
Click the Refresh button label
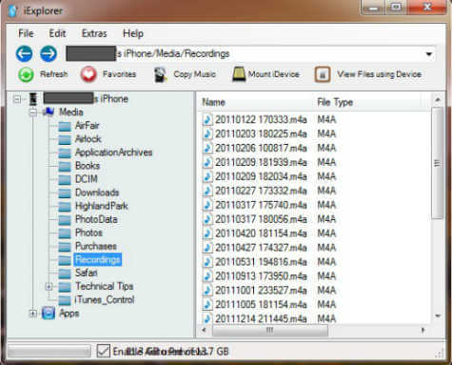click(54, 74)
